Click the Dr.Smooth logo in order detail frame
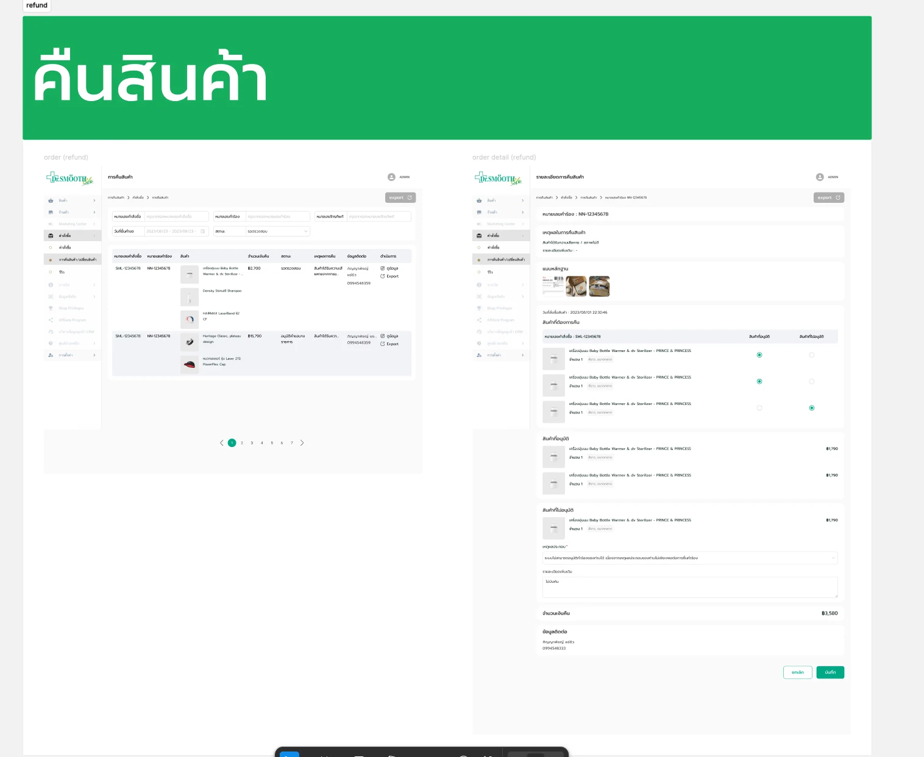Screen dimensions: 924x757 (x=498, y=178)
